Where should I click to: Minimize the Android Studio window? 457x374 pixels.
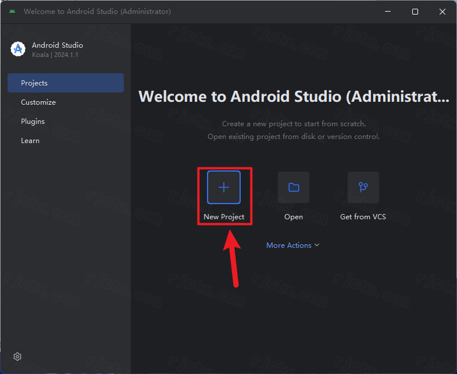(x=388, y=12)
